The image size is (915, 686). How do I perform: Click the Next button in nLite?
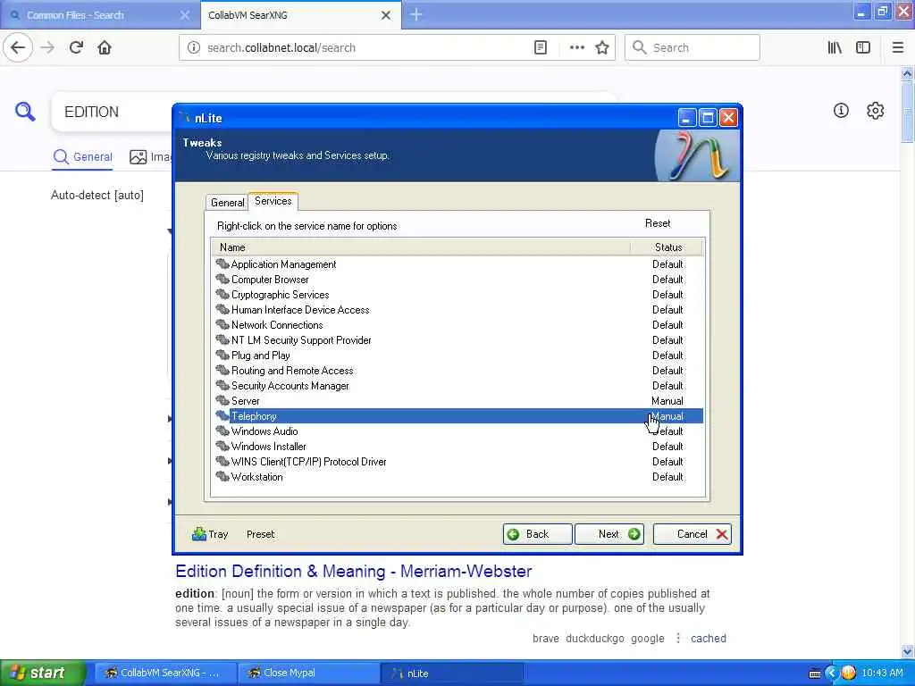pos(609,534)
